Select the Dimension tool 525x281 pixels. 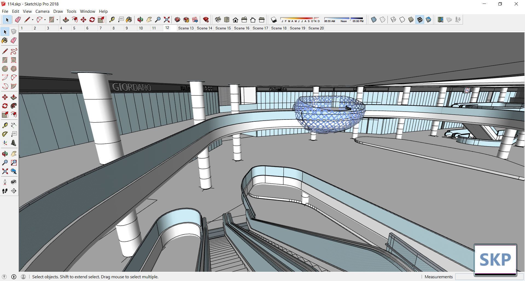(14, 125)
